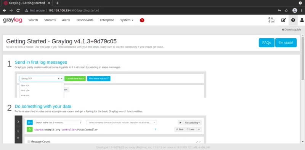Click the Not secure warning icon
Viewport: 305px width, 150px height.
click(x=26, y=11)
